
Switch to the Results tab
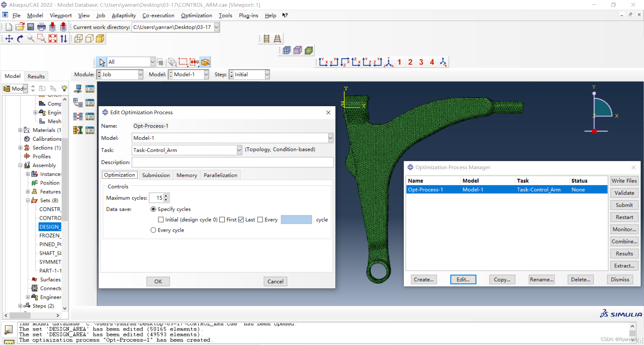pos(36,76)
